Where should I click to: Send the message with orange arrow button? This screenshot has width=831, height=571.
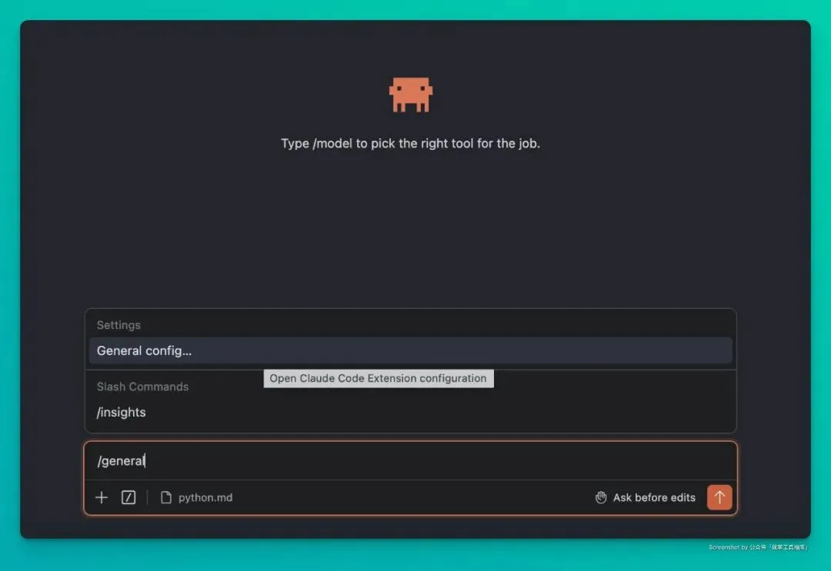719,497
